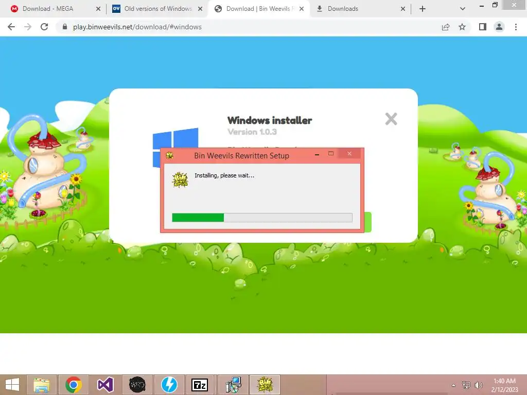Click the 'Windows installer' heading
The image size is (527, 395).
click(270, 120)
